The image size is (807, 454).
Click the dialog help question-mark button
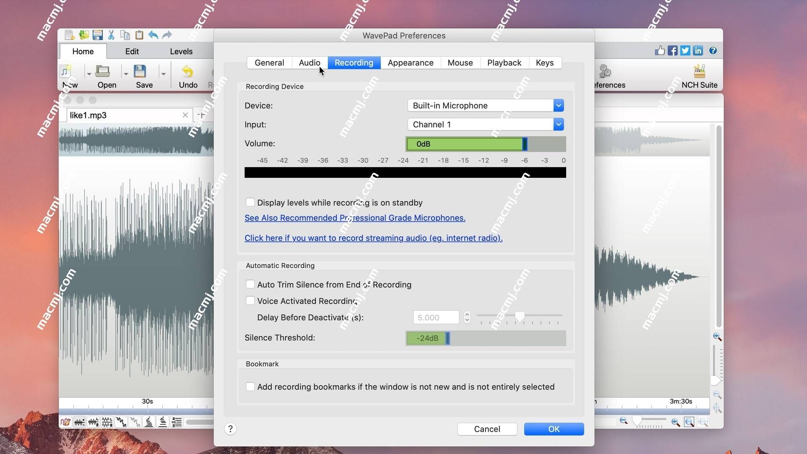230,429
